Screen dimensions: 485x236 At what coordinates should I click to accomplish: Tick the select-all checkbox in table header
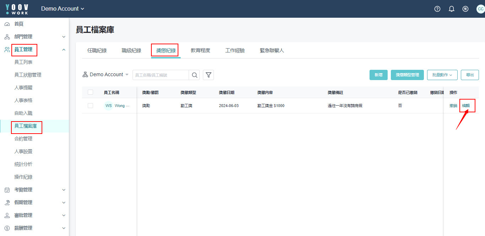click(90, 92)
